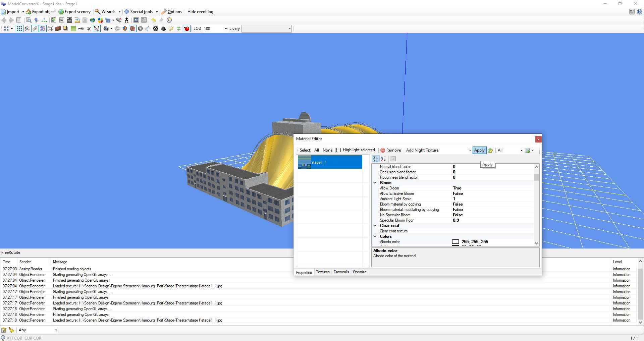Image resolution: width=644 pixels, height=341 pixels.
Task: Click the colorful cube icon
Action: 125,29
